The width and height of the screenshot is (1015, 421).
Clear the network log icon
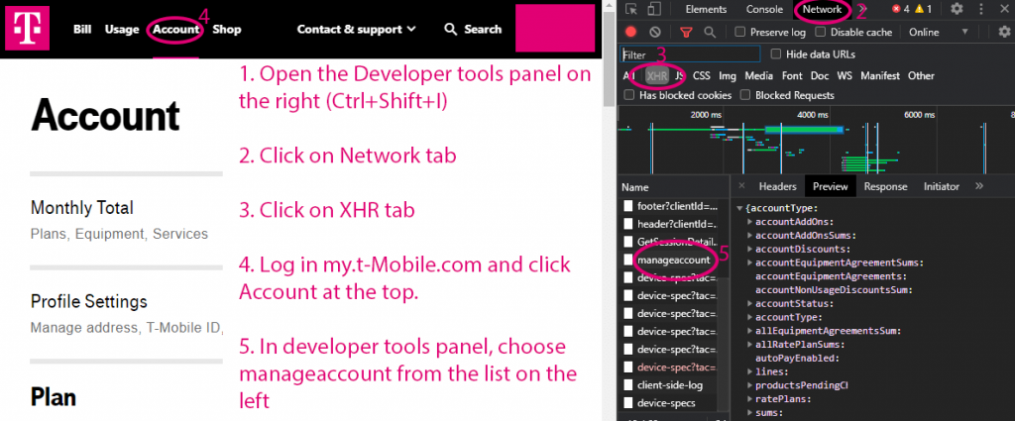655,32
